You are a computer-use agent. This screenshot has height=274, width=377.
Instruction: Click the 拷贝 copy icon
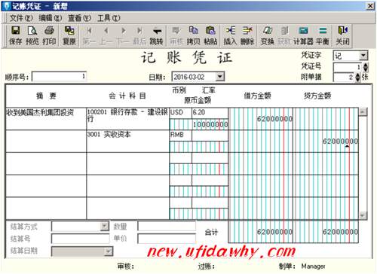(193, 31)
